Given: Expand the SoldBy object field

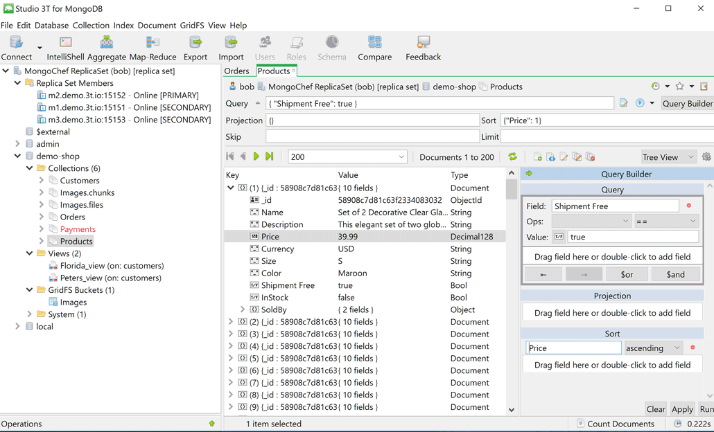Looking at the screenshot, I should click(x=242, y=309).
